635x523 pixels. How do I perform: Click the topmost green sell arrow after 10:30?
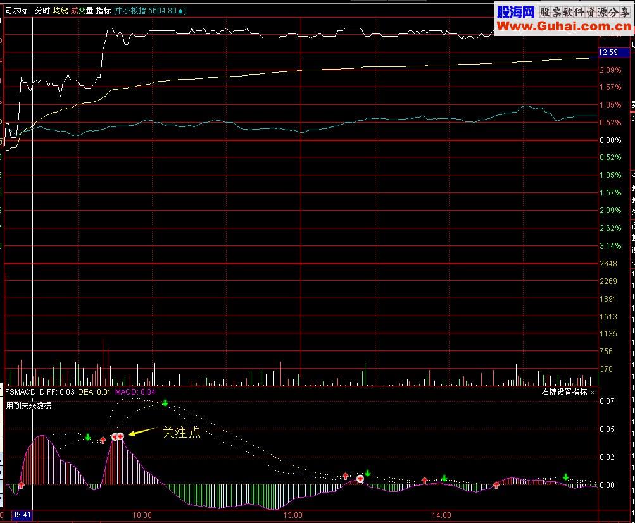tap(165, 403)
